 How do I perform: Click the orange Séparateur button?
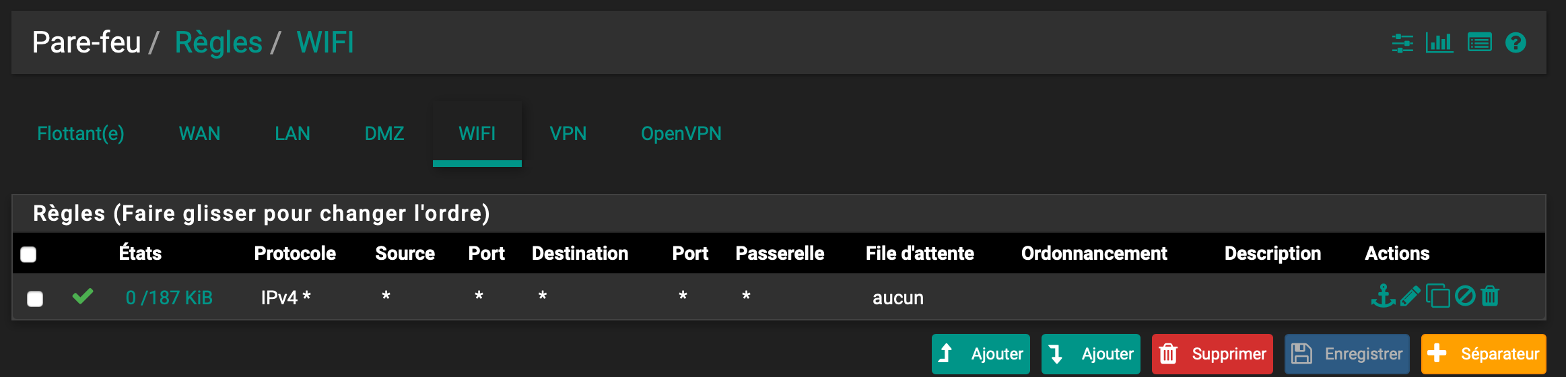pos(1483,354)
